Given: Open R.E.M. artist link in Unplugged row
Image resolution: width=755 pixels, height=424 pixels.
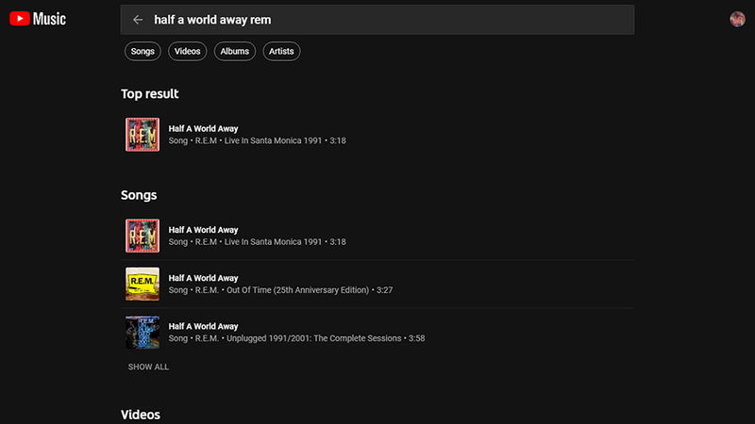Looking at the screenshot, I should pyautogui.click(x=207, y=338).
